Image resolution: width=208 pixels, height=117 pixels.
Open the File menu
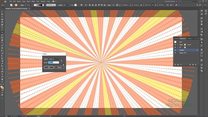[10, 1]
